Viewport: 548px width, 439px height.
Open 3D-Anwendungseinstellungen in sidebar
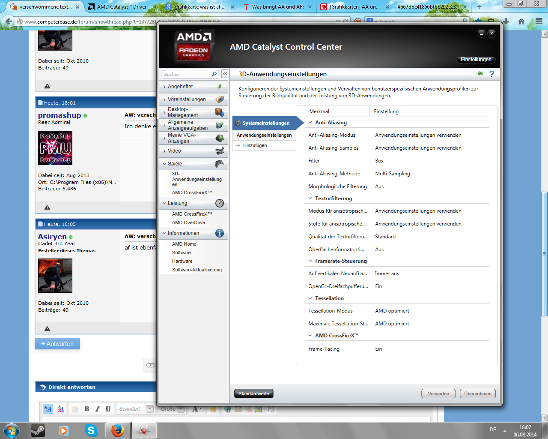tap(197, 179)
